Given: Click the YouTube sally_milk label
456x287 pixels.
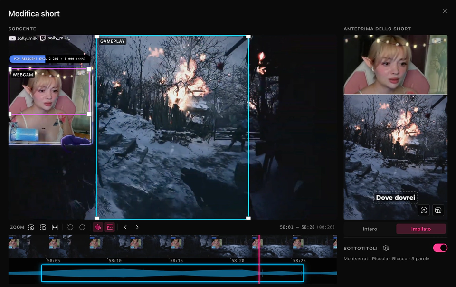Looking at the screenshot, I should pos(23,38).
